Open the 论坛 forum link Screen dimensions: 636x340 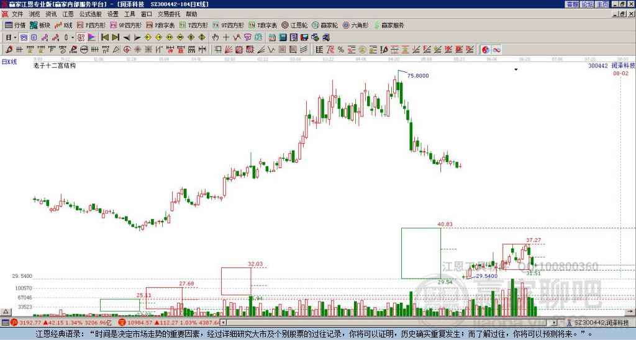[x=588, y=4]
